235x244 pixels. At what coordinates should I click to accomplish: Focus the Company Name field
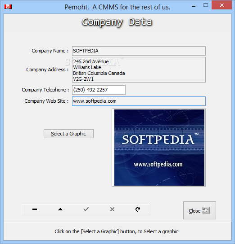pyautogui.click(x=139, y=51)
